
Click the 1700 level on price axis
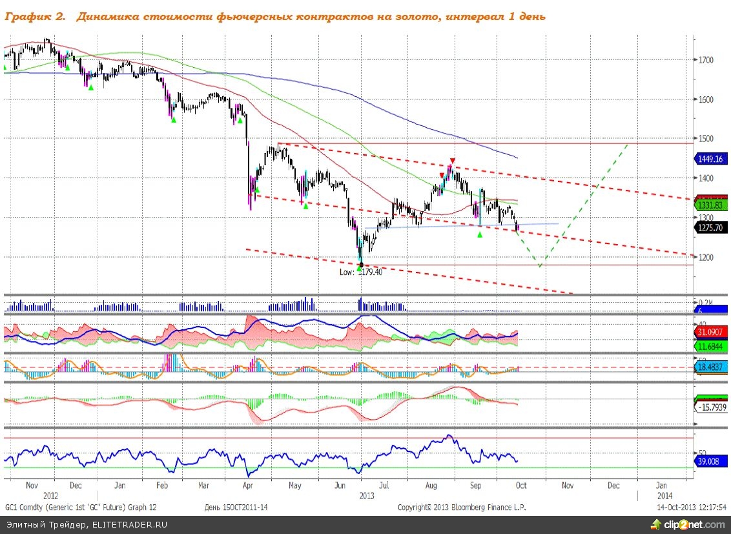[x=705, y=60]
